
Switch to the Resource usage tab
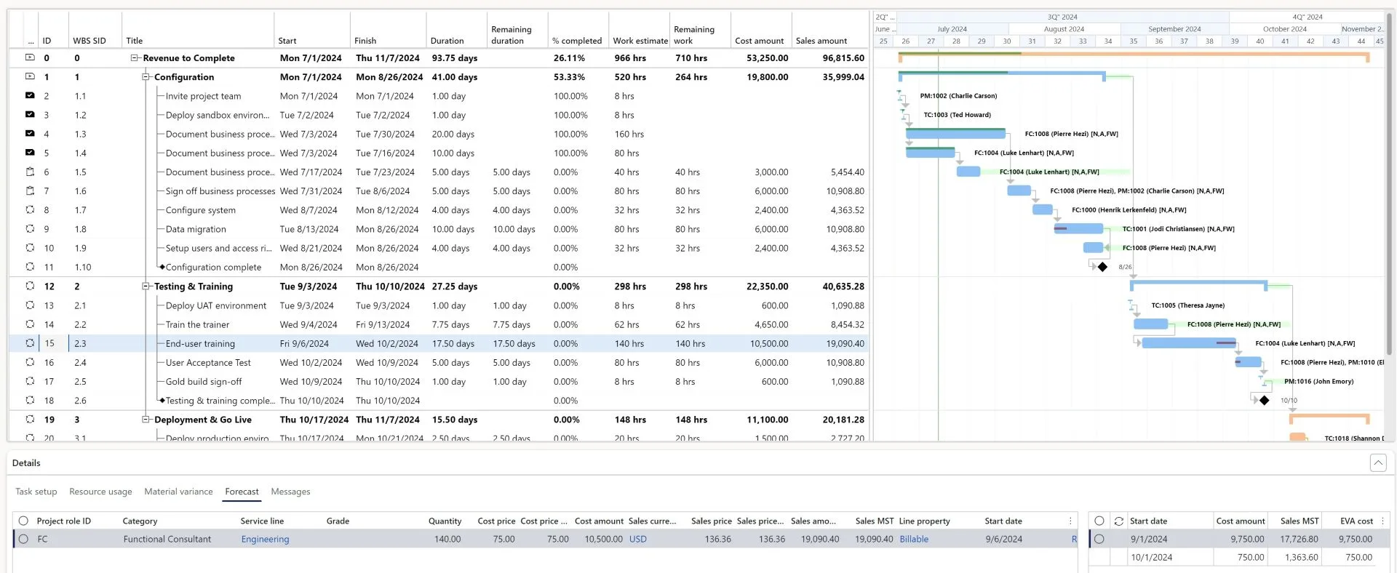(100, 492)
